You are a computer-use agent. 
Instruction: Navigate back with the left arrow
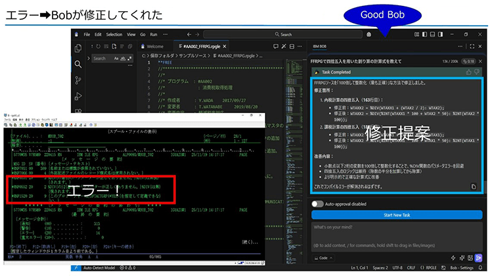tap(189, 35)
